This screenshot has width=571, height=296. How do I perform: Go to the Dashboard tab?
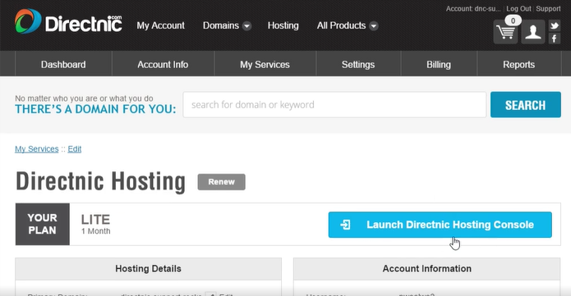[63, 64]
